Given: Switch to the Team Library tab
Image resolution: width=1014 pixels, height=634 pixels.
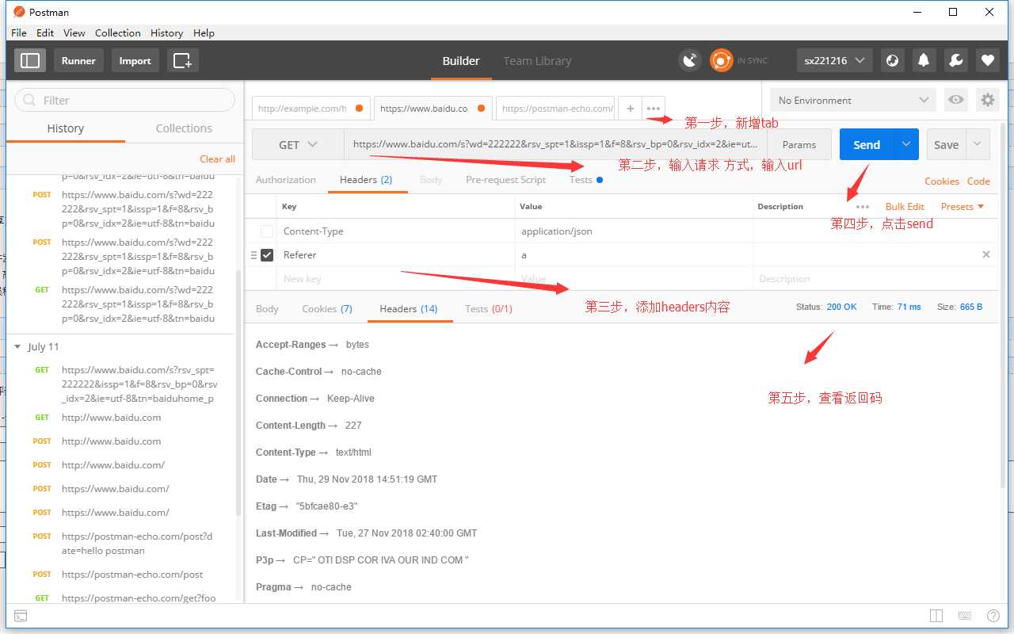Looking at the screenshot, I should click(x=537, y=60).
